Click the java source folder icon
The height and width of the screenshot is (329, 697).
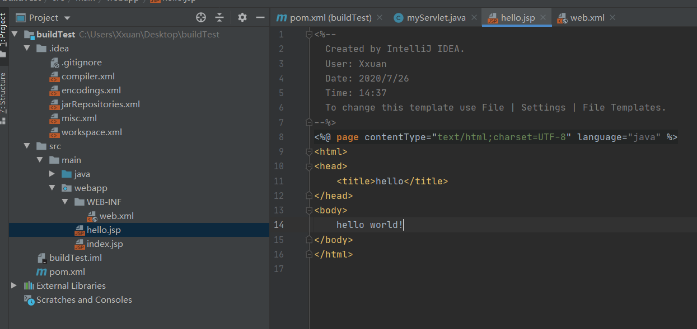pos(67,174)
